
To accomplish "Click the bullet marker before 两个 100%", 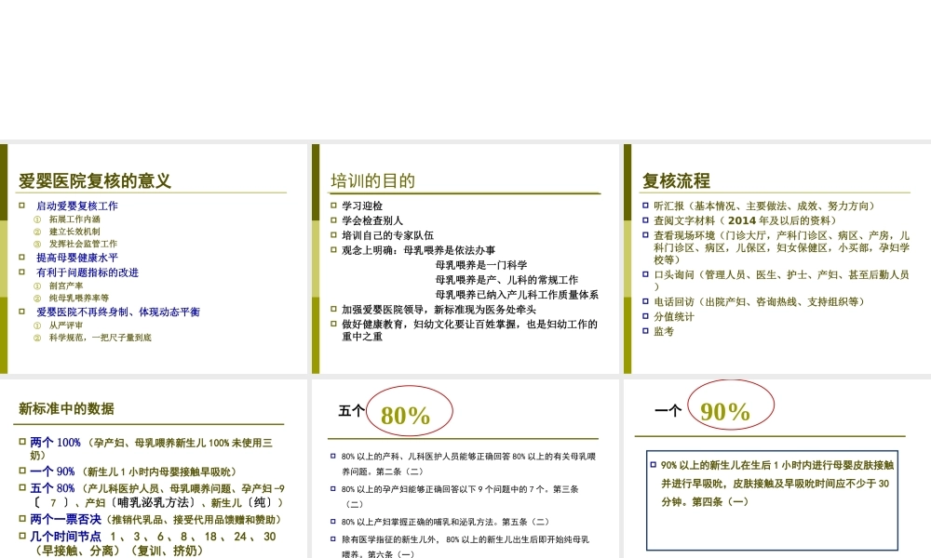I will pyautogui.click(x=20, y=444).
